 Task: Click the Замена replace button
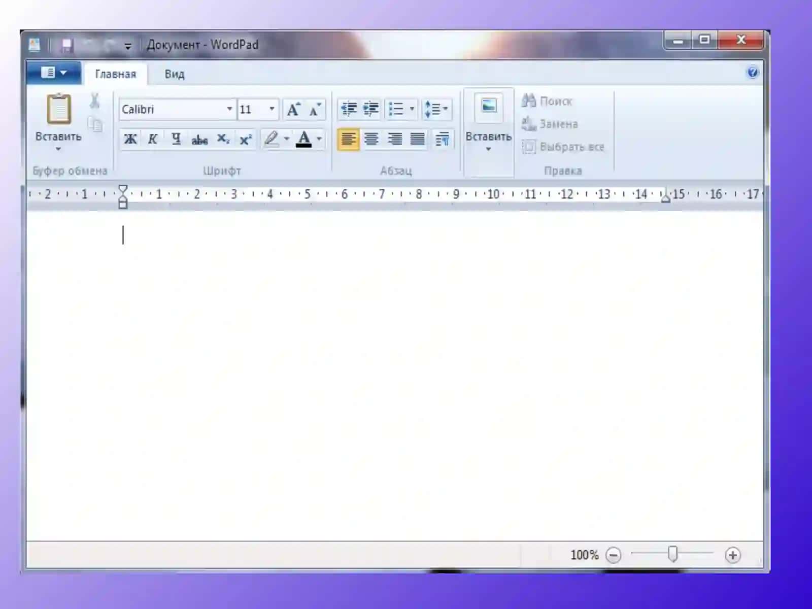(x=550, y=124)
